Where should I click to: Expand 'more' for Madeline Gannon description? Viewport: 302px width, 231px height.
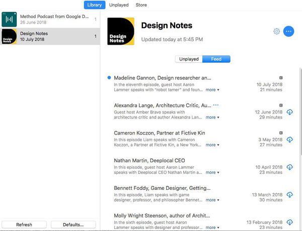point(212,90)
